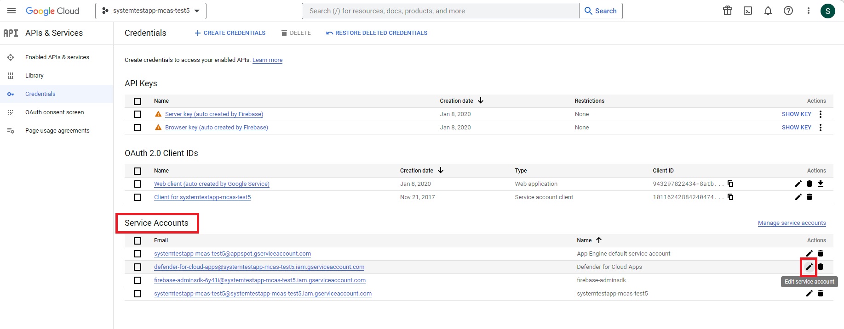Screen dimensions: 844x329
Task: Edit the Defender for Cloud Apps service account
Action: coord(809,267)
